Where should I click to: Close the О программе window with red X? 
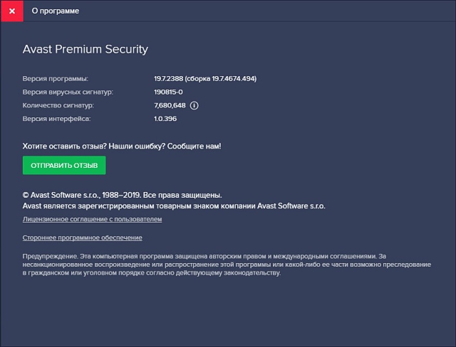pyautogui.click(x=11, y=11)
